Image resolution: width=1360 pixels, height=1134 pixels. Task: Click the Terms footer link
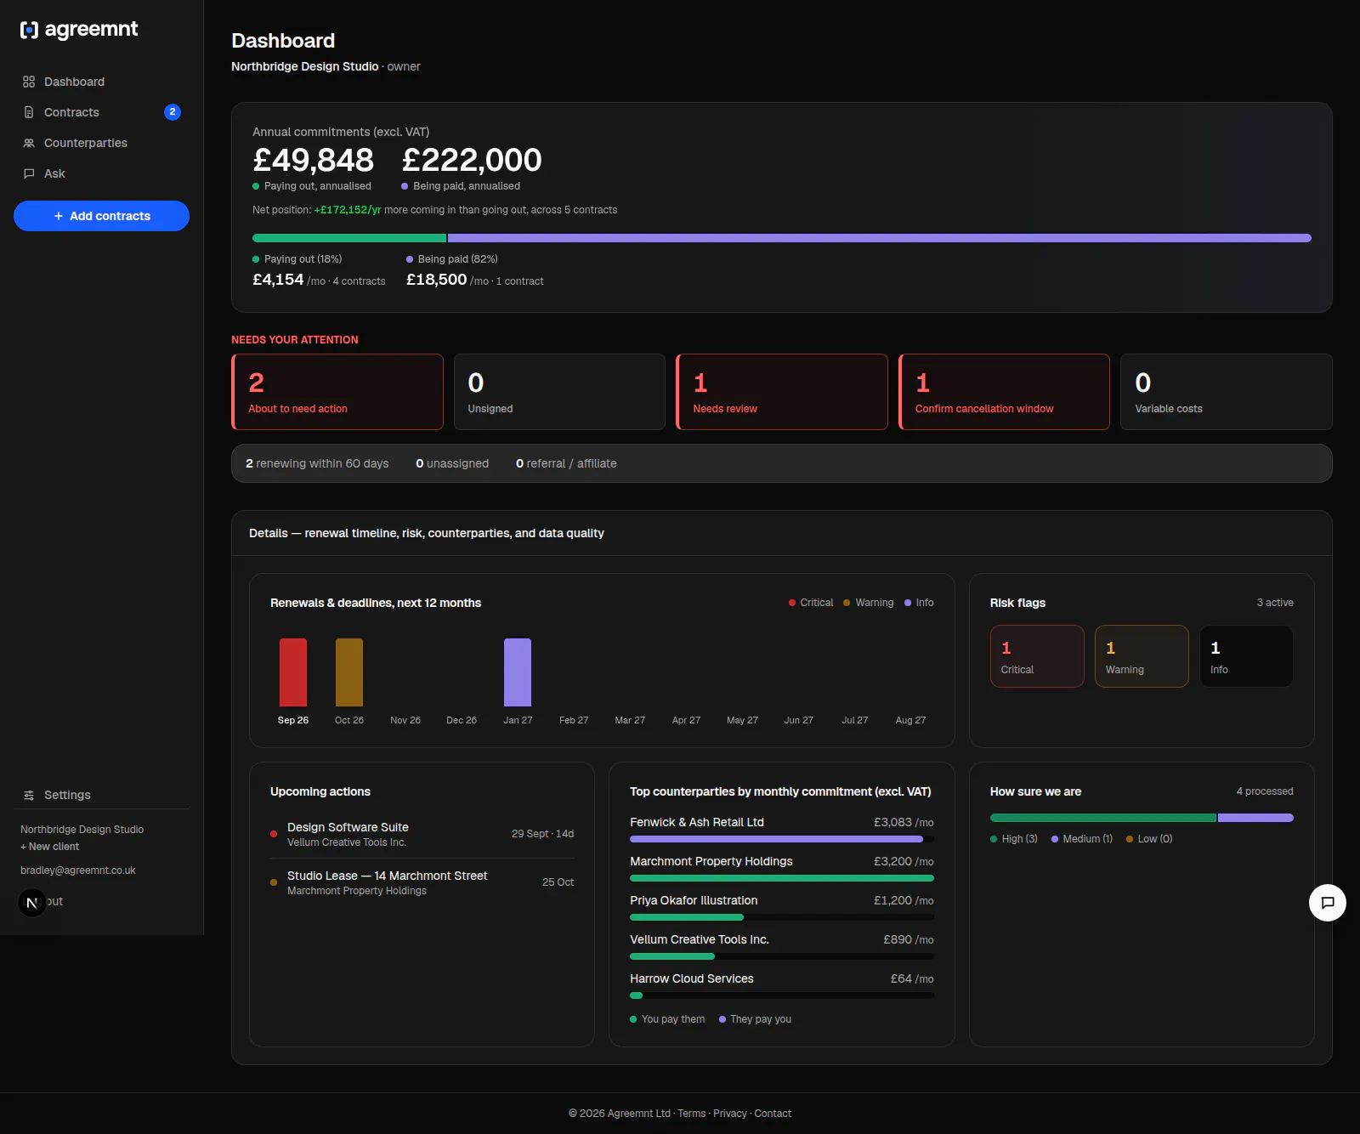click(x=692, y=1114)
